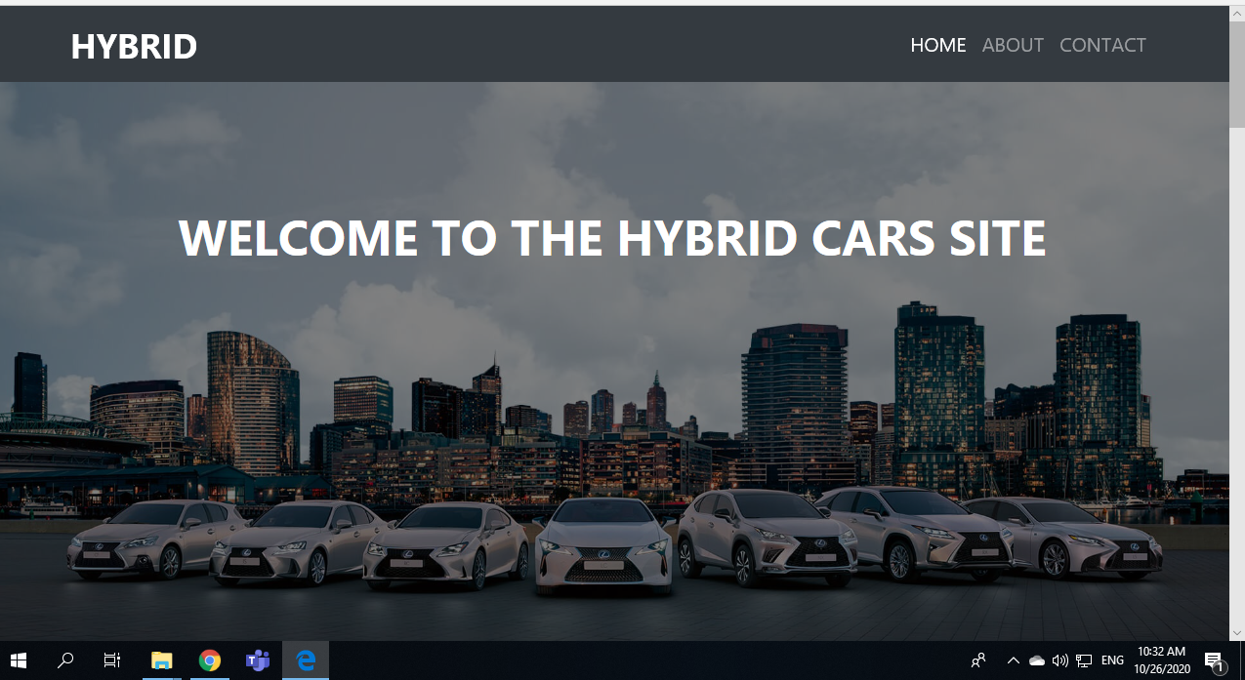The width and height of the screenshot is (1245, 680).
Task: Click the vertical scrollbar thumb
Action: 1236,68
